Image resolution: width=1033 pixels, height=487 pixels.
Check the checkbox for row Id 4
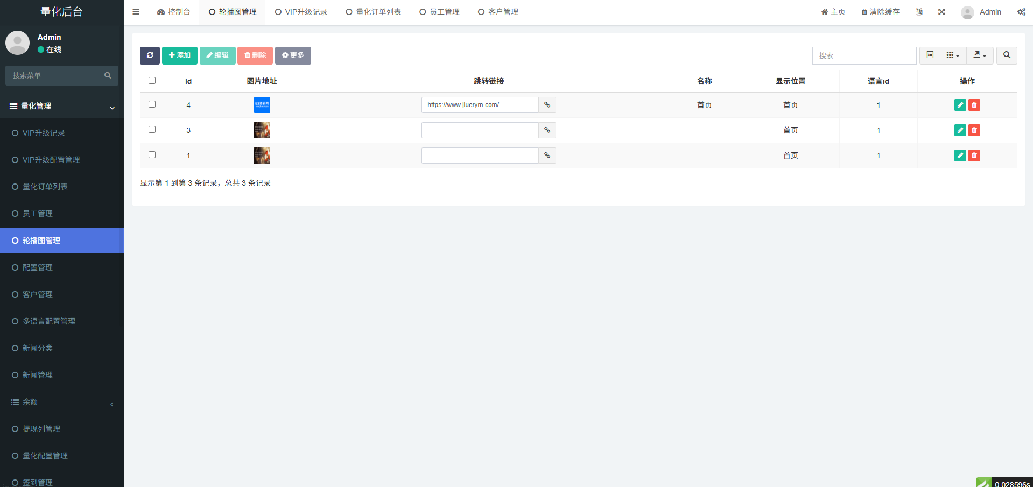tap(152, 104)
